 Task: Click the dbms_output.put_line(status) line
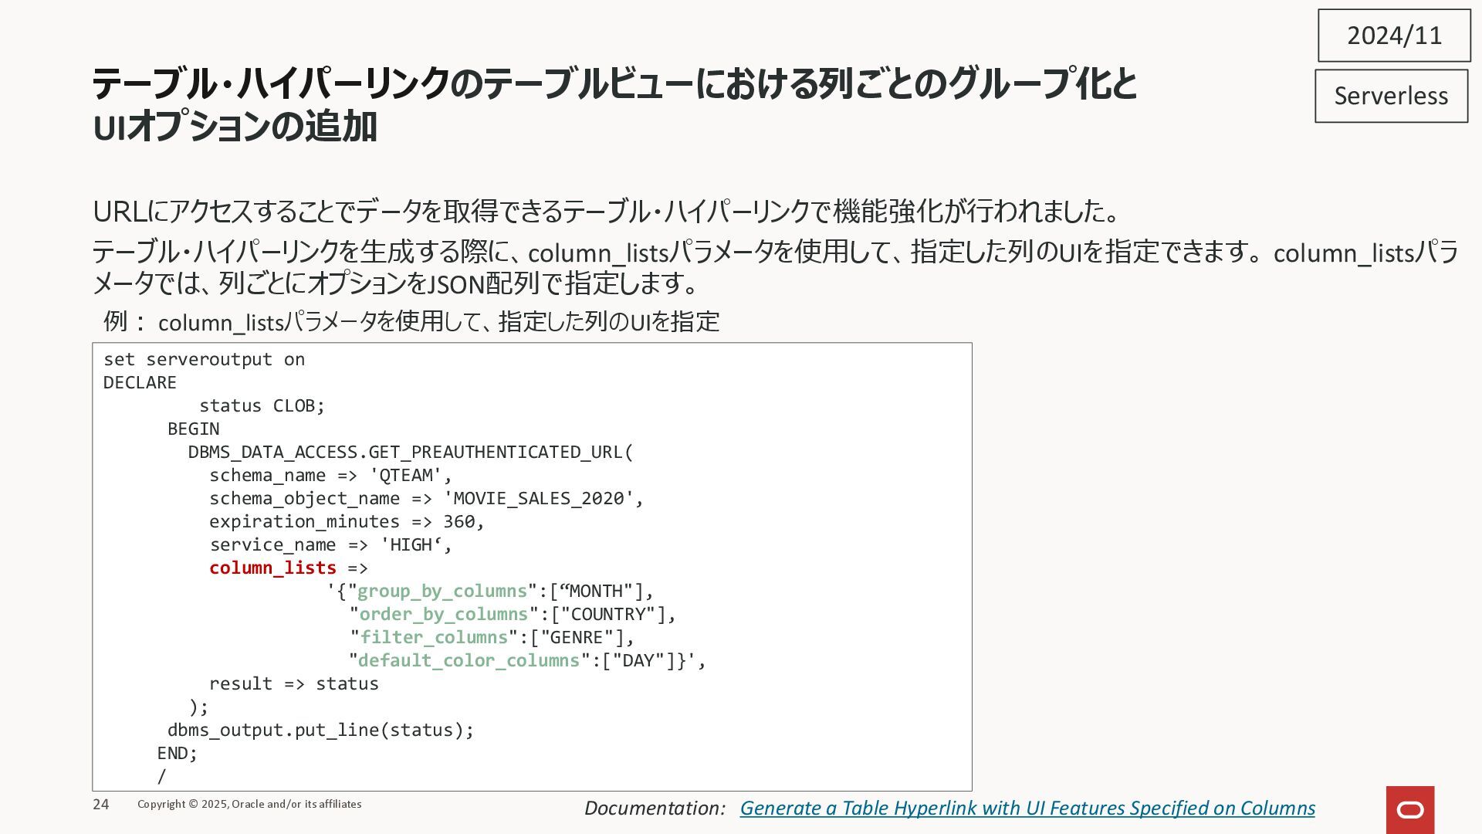(320, 730)
